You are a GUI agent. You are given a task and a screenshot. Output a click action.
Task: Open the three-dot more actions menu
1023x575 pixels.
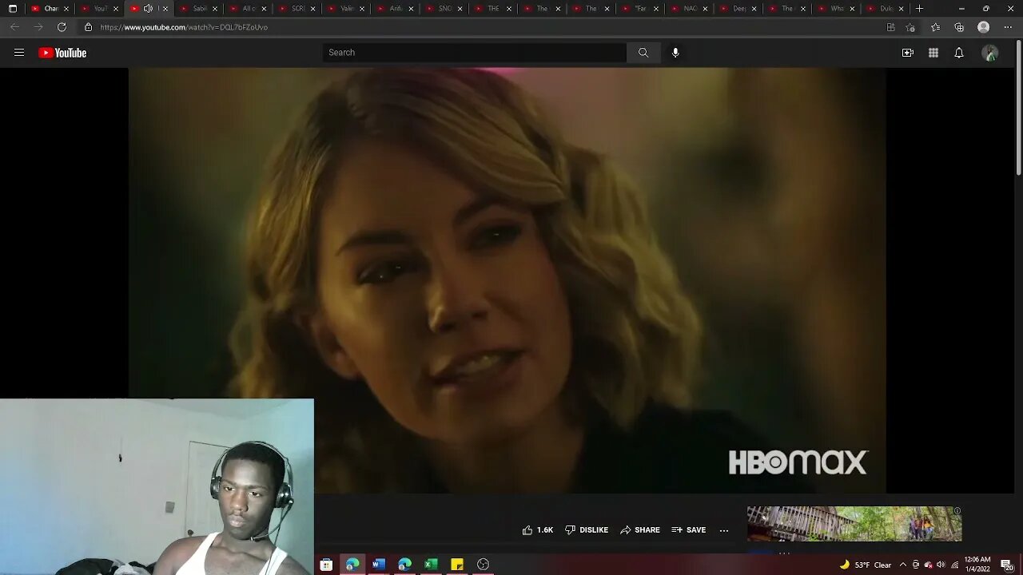click(724, 530)
